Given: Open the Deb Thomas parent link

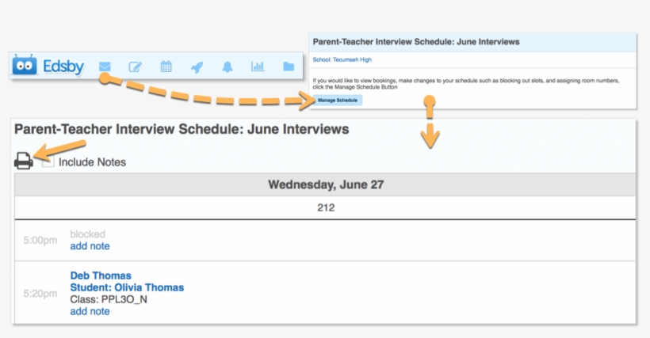Looking at the screenshot, I should [x=101, y=275].
